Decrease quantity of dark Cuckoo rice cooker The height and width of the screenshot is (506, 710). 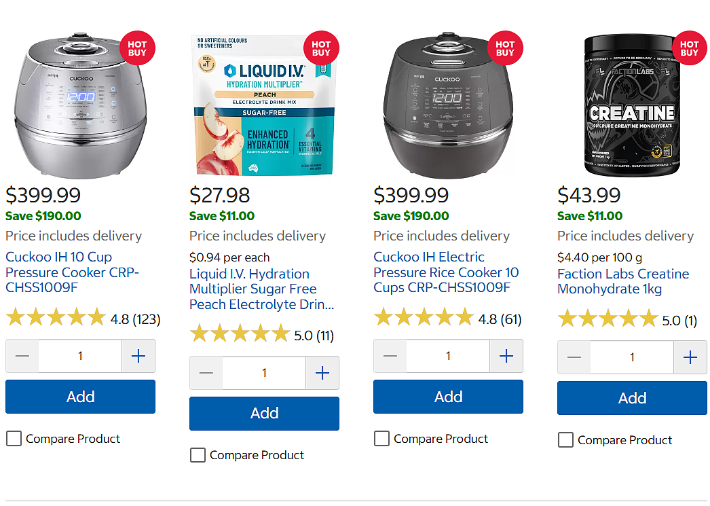click(x=390, y=356)
